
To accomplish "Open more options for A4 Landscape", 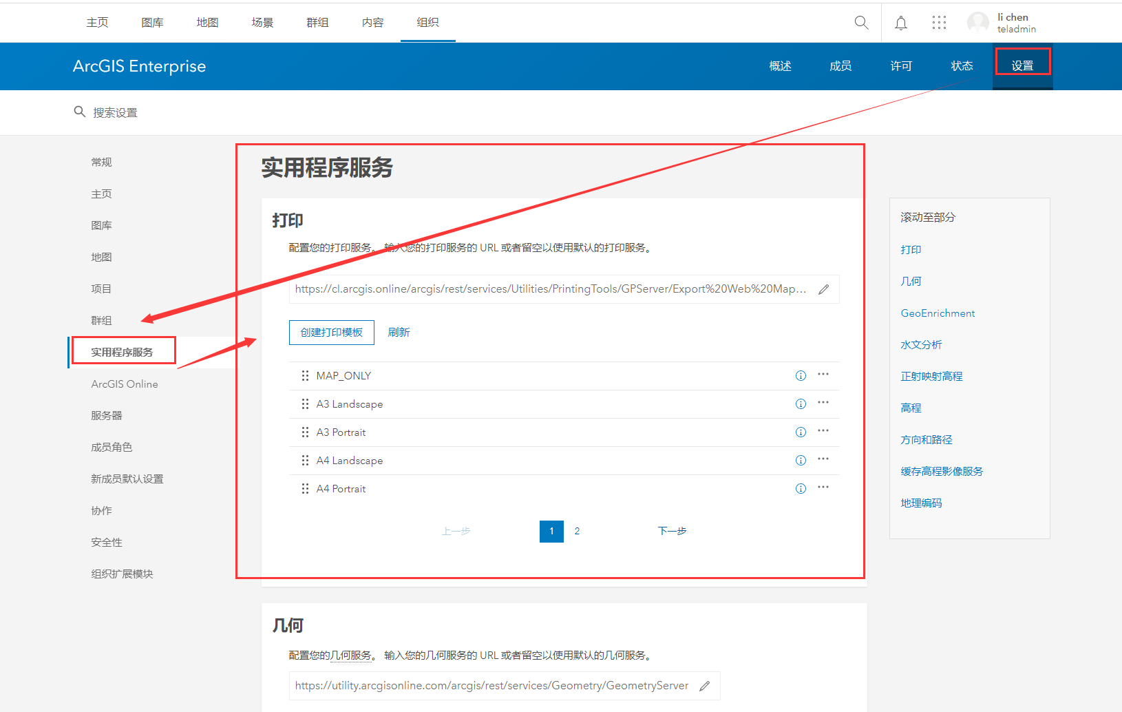I will click(x=823, y=459).
